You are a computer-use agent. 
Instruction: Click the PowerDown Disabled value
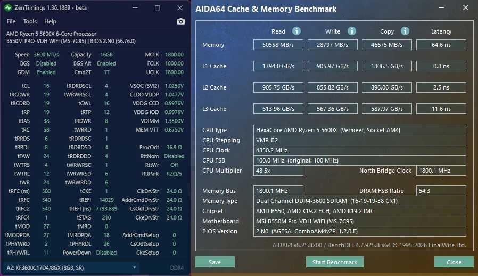click(x=106, y=253)
